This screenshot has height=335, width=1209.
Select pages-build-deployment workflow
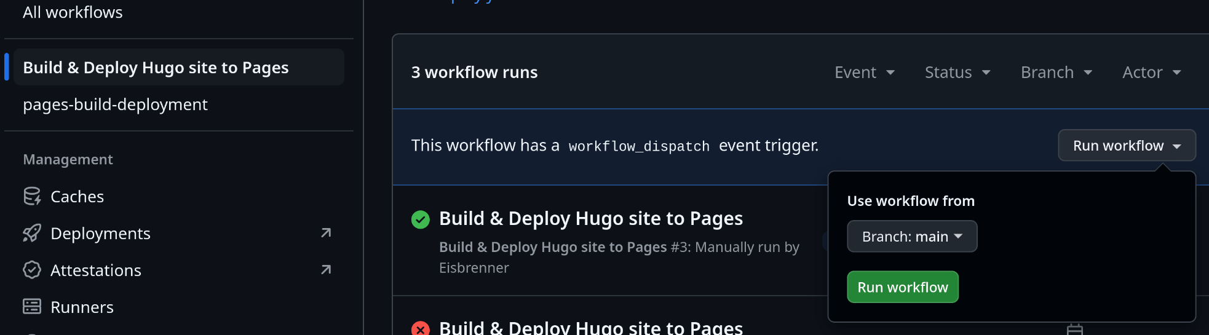115,104
